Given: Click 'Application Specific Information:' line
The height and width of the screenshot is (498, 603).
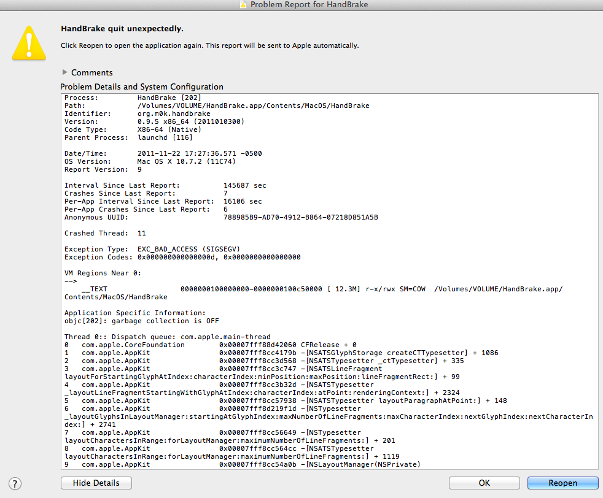Looking at the screenshot, I should click(x=135, y=313).
